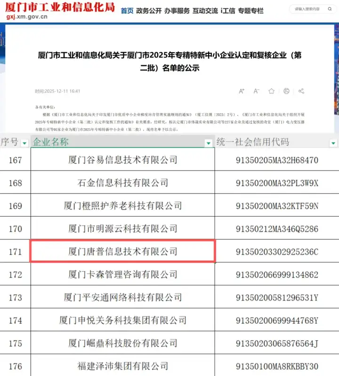
Task: Open the 企业名称 column filter dropdown
Action: (x=209, y=143)
